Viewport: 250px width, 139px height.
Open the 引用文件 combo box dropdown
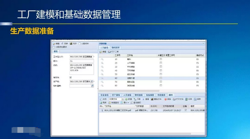(123, 99)
